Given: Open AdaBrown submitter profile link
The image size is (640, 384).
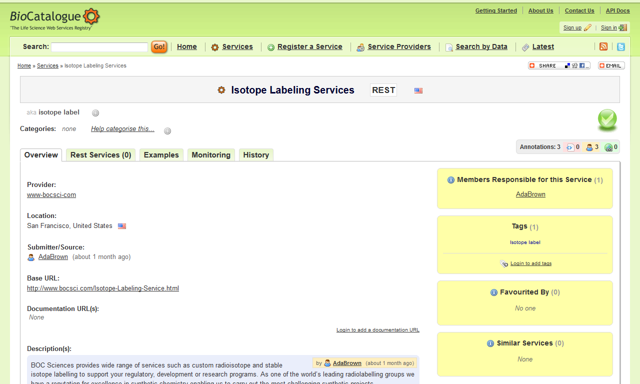Looking at the screenshot, I should [53, 257].
